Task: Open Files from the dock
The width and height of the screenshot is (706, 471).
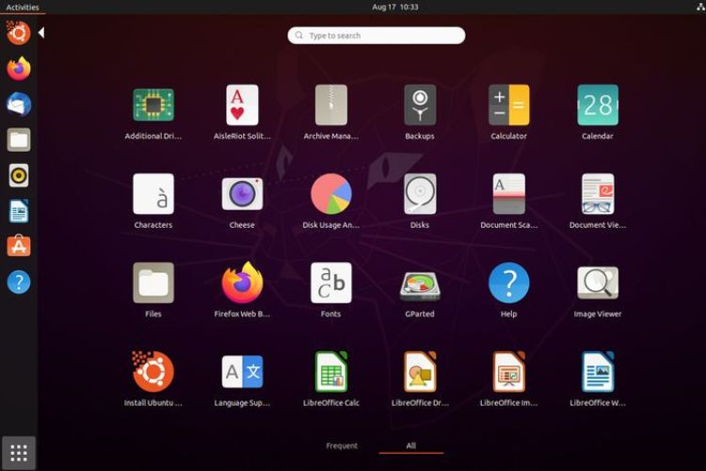Action: pos(19,139)
